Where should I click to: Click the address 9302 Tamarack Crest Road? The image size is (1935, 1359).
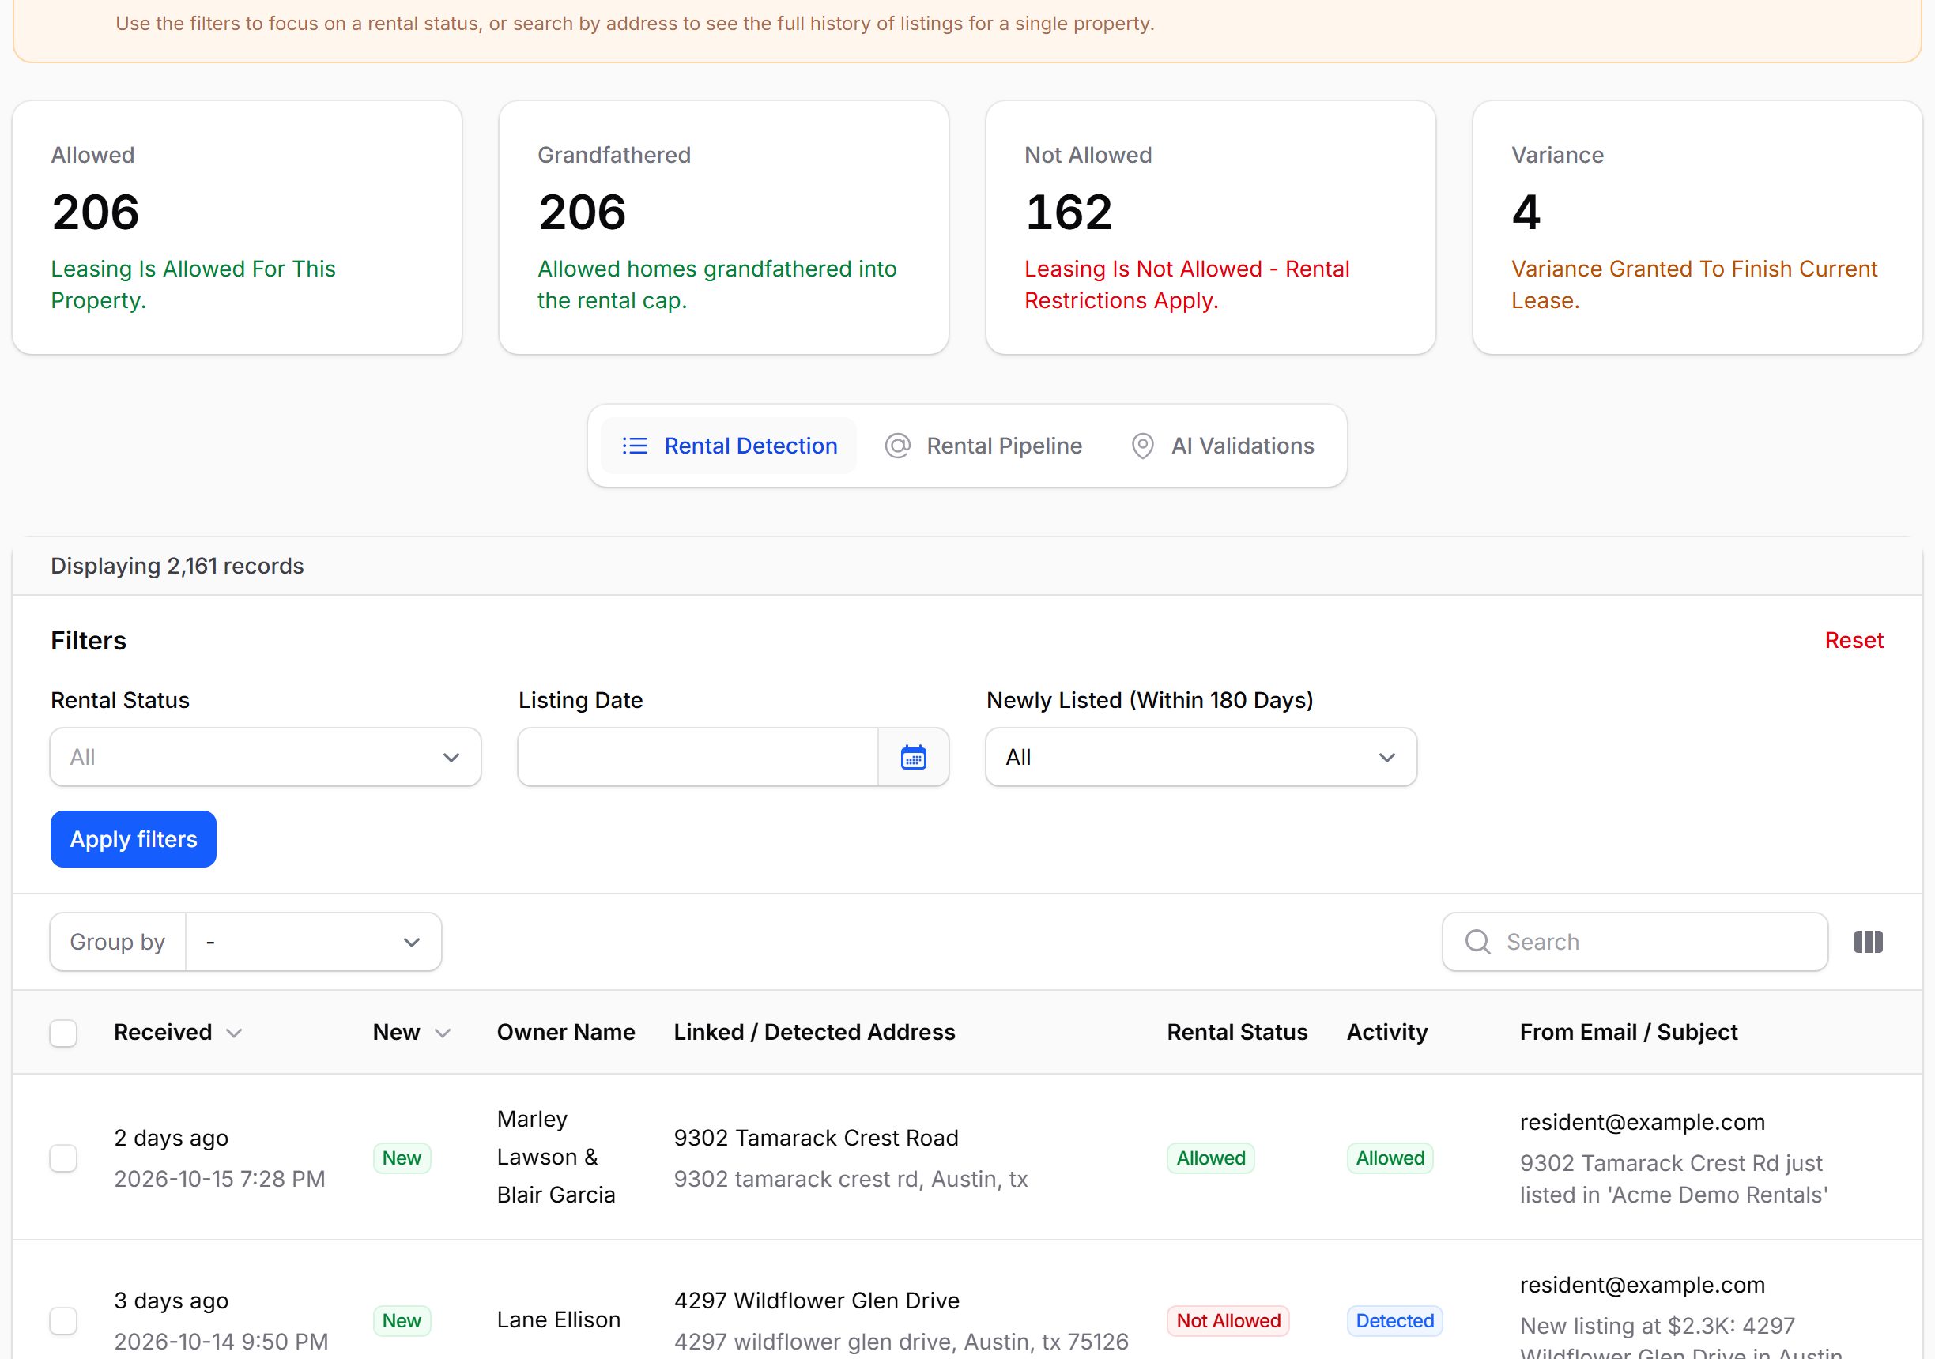(x=816, y=1139)
